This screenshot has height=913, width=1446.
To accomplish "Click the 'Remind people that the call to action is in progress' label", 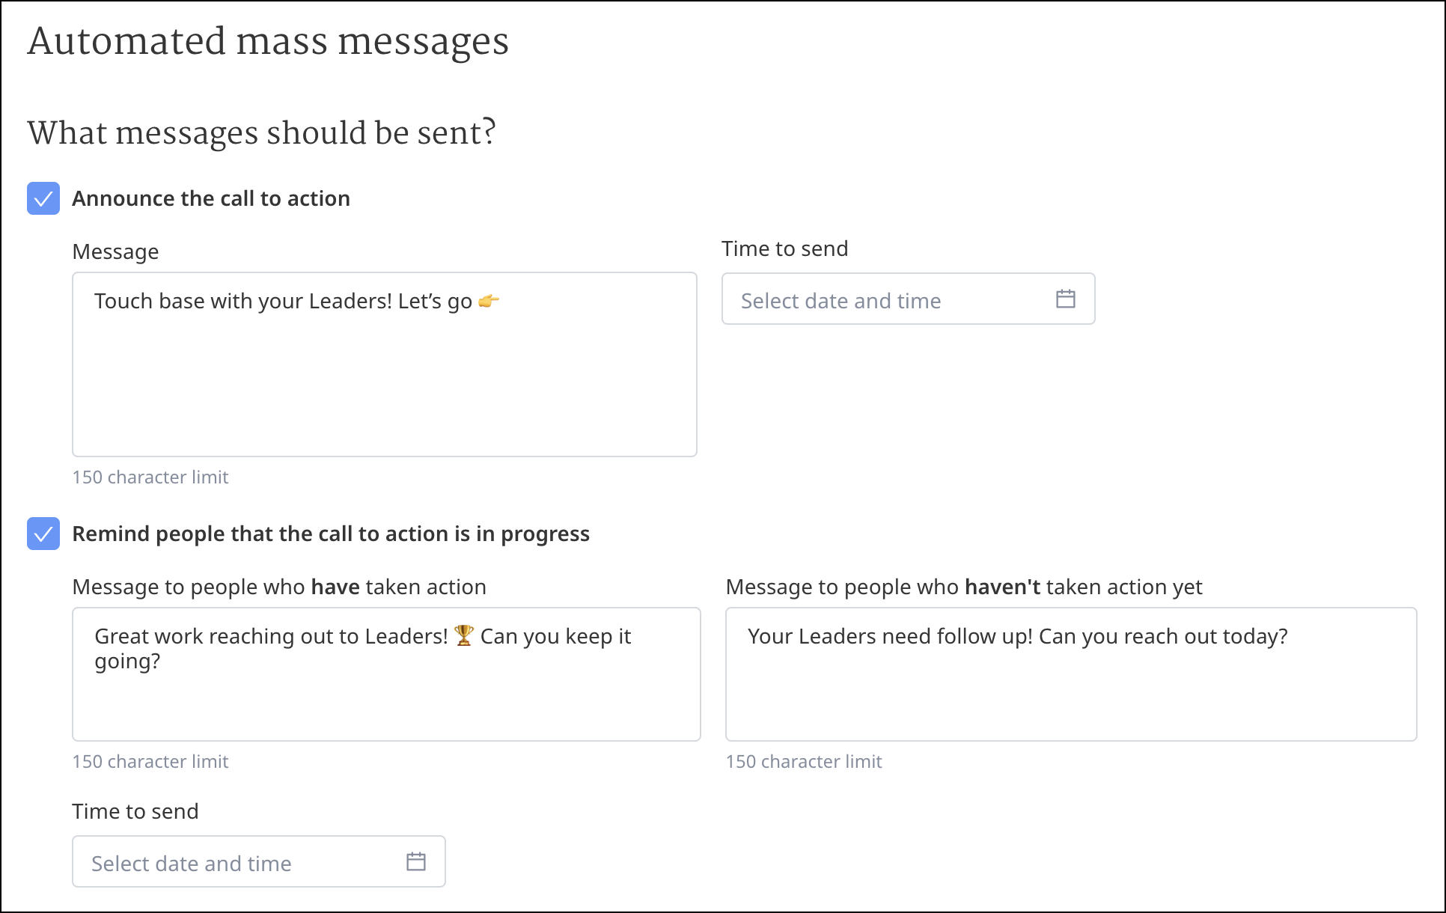I will pyautogui.click(x=330, y=534).
